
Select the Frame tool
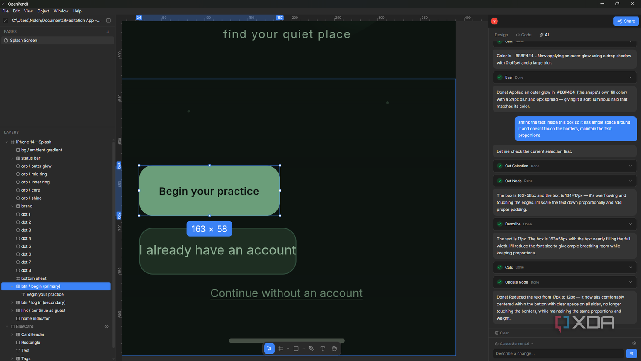tap(281, 349)
